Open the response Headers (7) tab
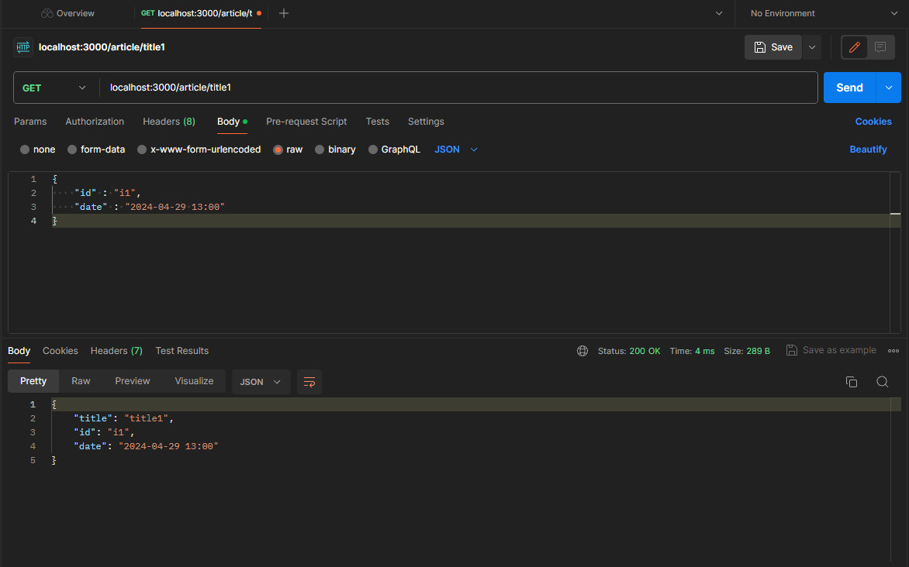 coord(116,351)
